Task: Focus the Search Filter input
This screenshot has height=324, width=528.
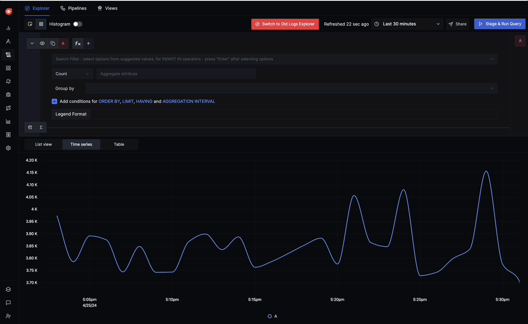Action: 274,59
